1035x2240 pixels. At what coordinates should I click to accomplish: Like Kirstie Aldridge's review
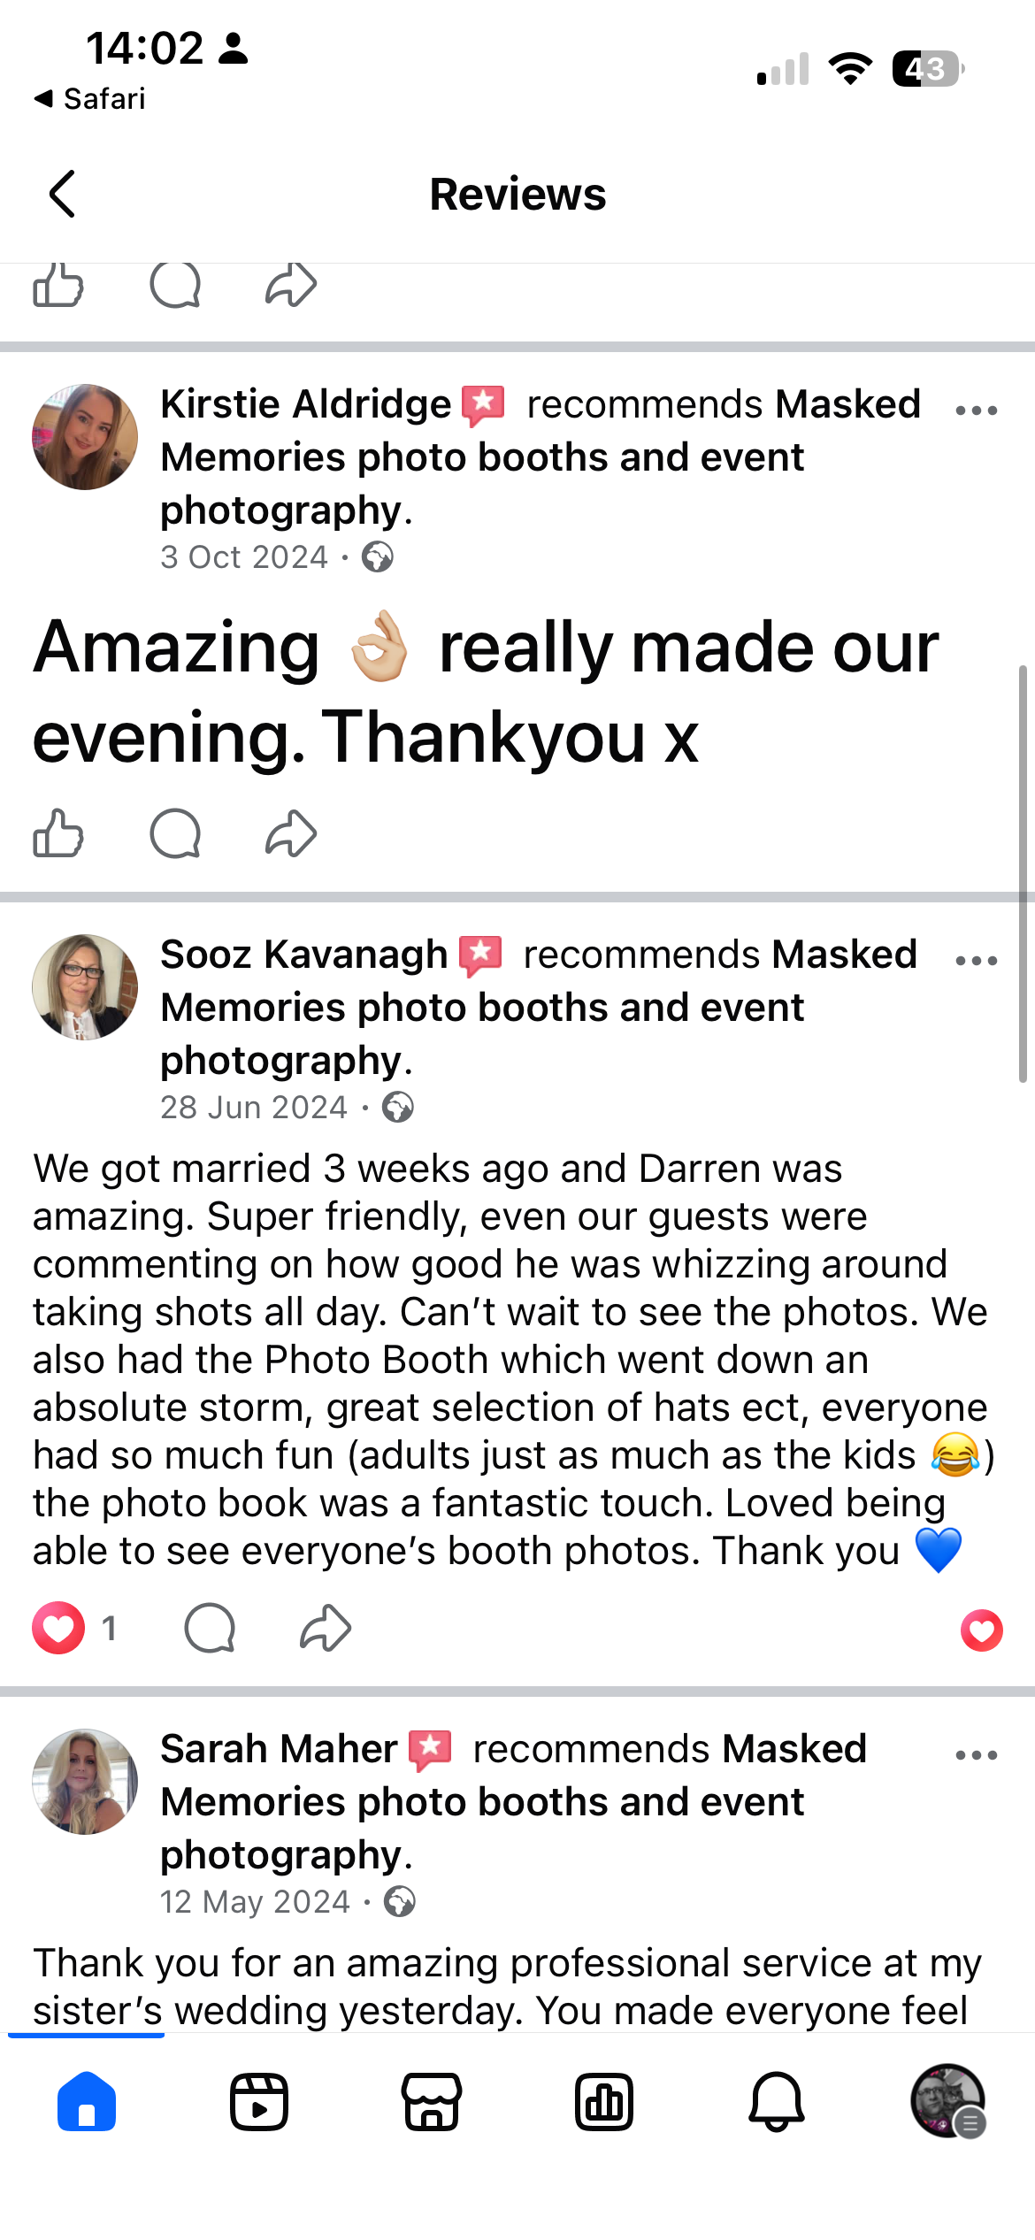(x=58, y=834)
